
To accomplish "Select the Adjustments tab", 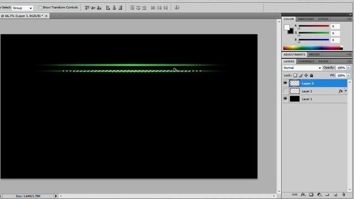I will click(294, 55).
